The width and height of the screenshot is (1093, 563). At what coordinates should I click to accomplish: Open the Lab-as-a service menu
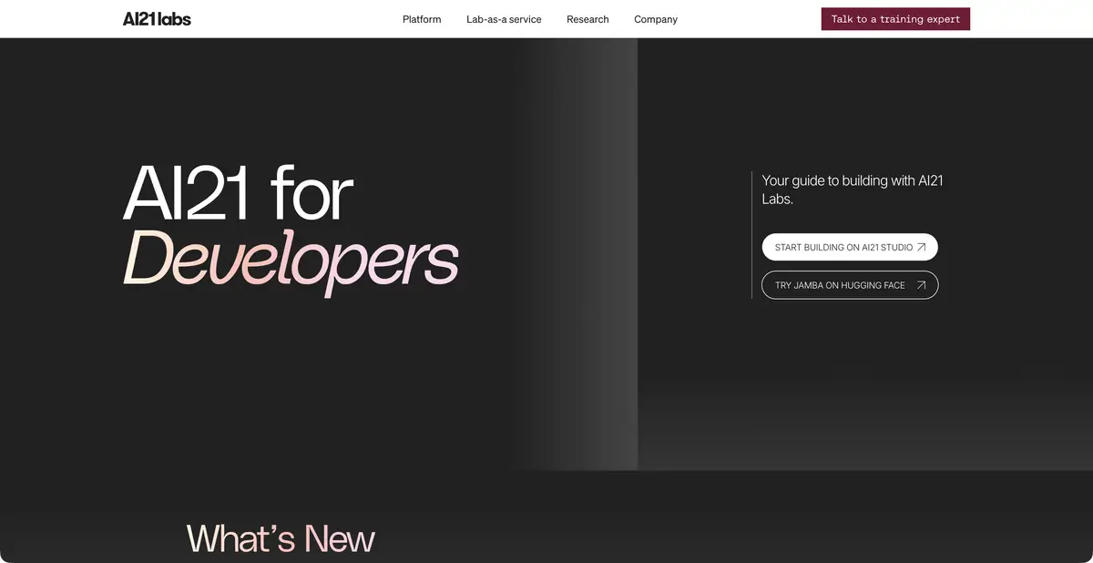pyautogui.click(x=504, y=19)
